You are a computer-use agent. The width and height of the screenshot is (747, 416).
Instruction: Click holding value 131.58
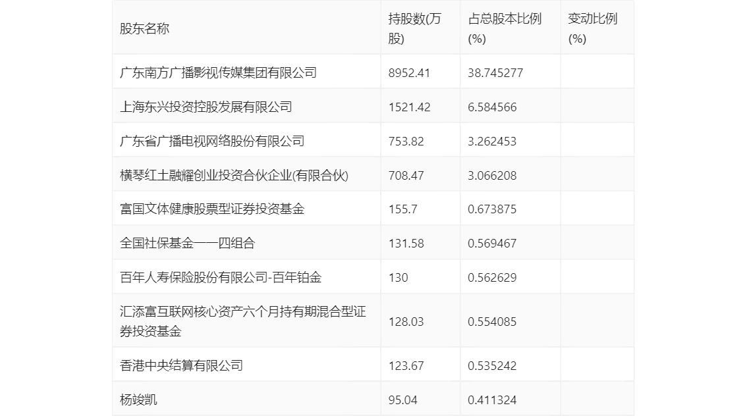406,244
